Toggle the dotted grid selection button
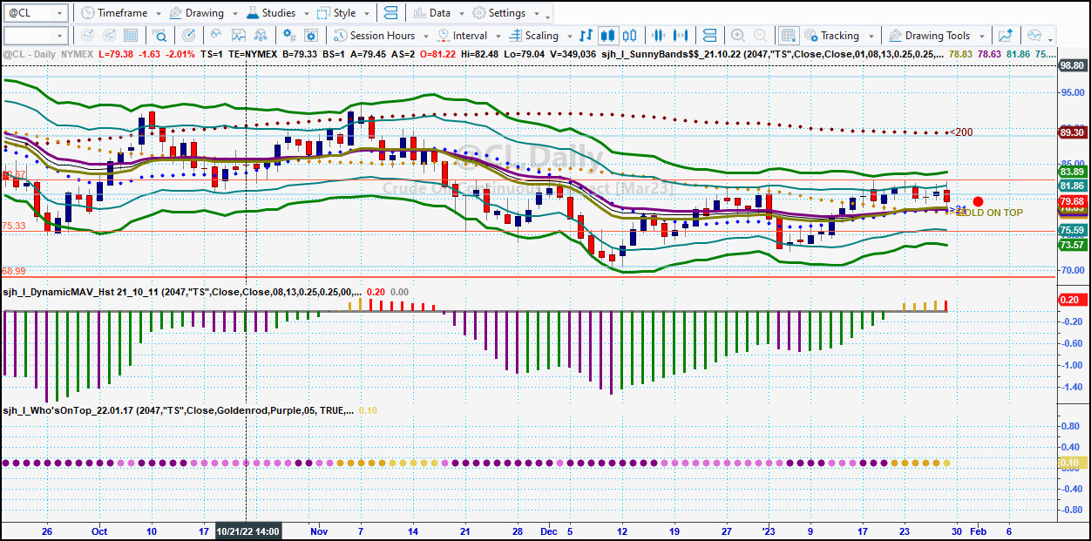The height and width of the screenshot is (541, 1091). 789,36
